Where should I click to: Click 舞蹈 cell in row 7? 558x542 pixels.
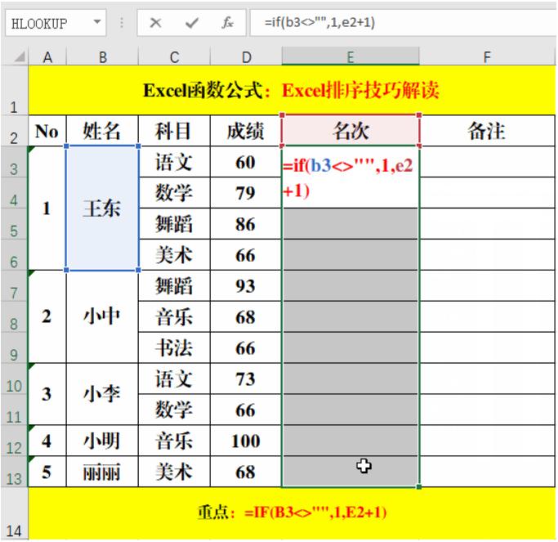(x=174, y=286)
